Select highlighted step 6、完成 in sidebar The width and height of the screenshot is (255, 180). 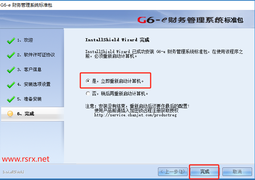[x=33, y=114]
